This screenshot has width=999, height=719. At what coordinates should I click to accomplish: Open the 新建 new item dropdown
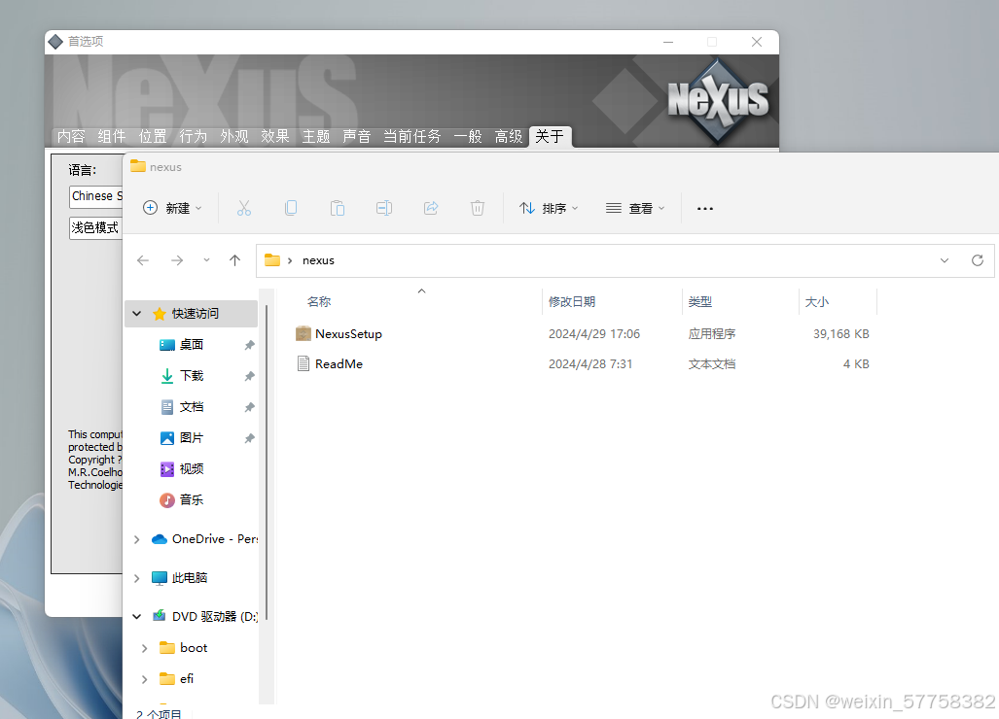(172, 208)
